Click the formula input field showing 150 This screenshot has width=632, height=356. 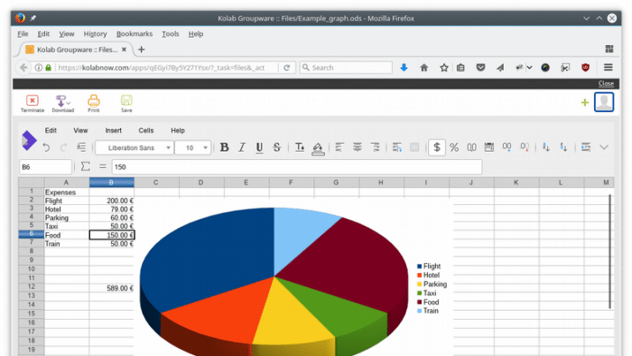297,167
